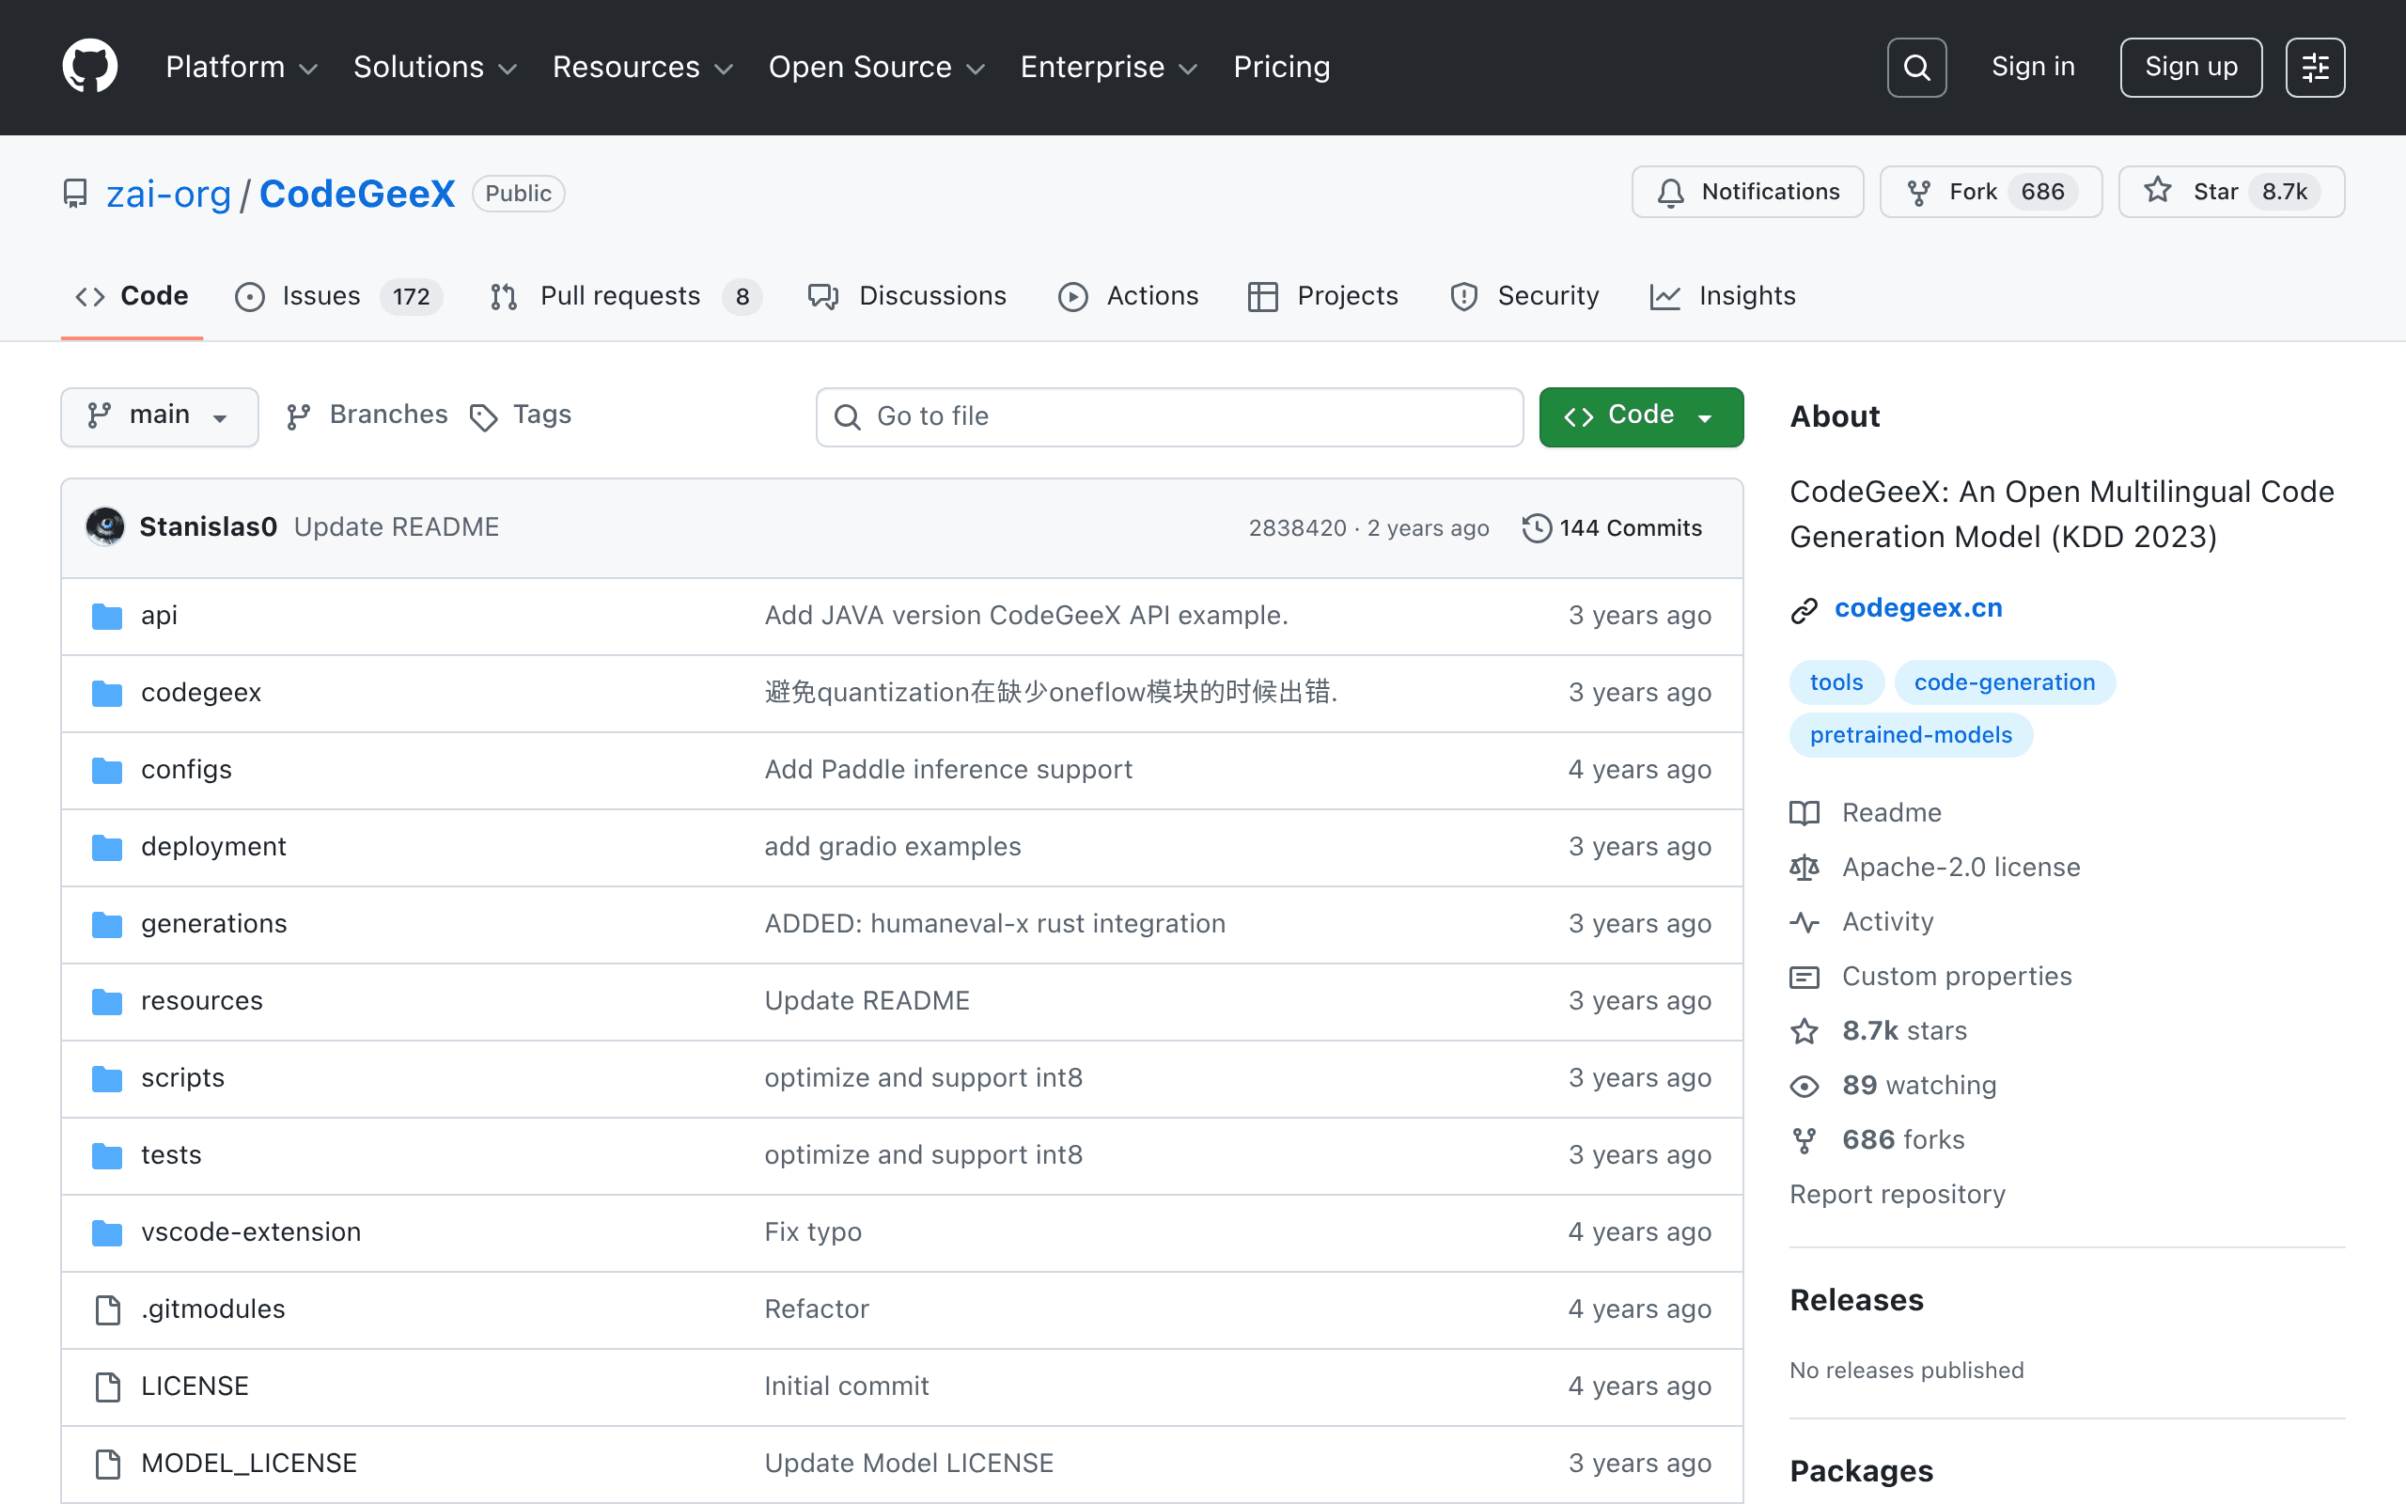
Task: Open the CodeGeeX repository name link
Action: [357, 194]
